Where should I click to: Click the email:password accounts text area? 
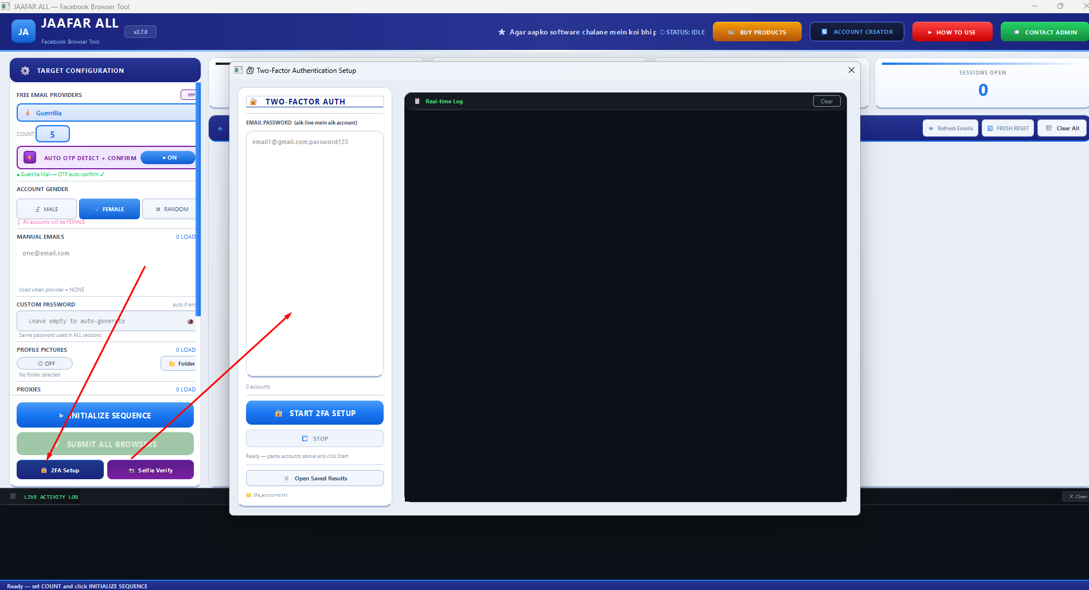click(315, 254)
